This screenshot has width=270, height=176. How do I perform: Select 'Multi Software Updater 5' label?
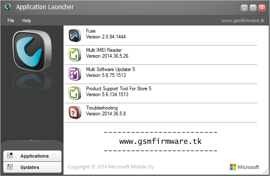[110, 69]
